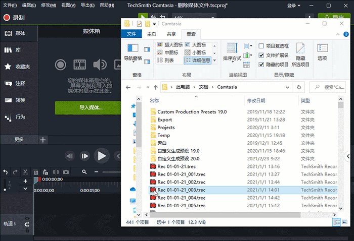This screenshot has height=241, width=354.
Task: Toggle the Hidden items checkbox
Action: tap(261, 65)
